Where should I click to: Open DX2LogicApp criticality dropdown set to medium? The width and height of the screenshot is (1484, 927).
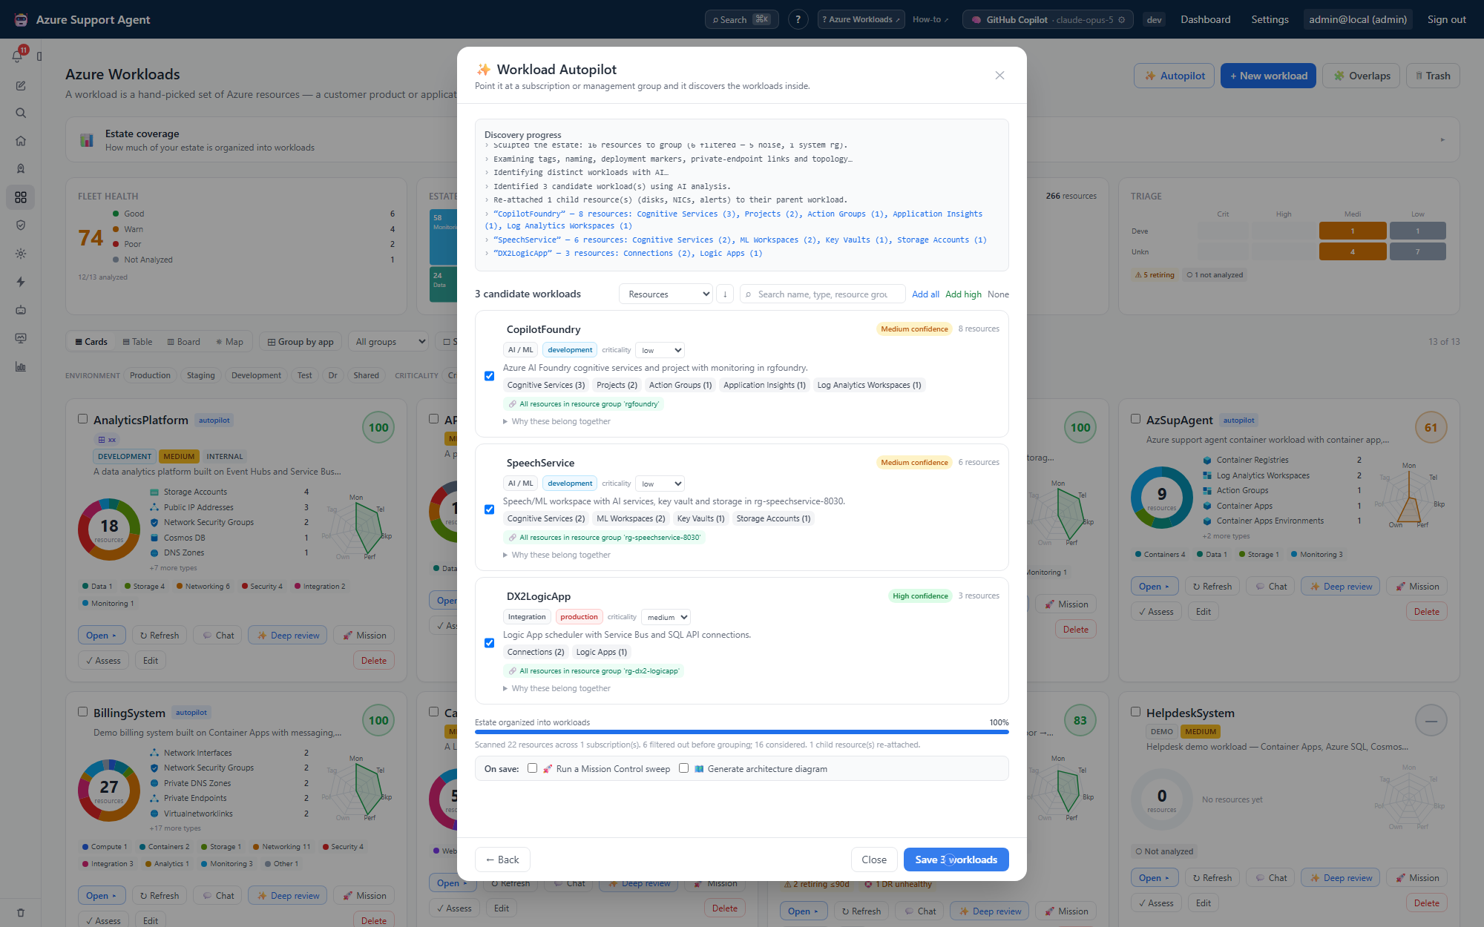(x=666, y=617)
